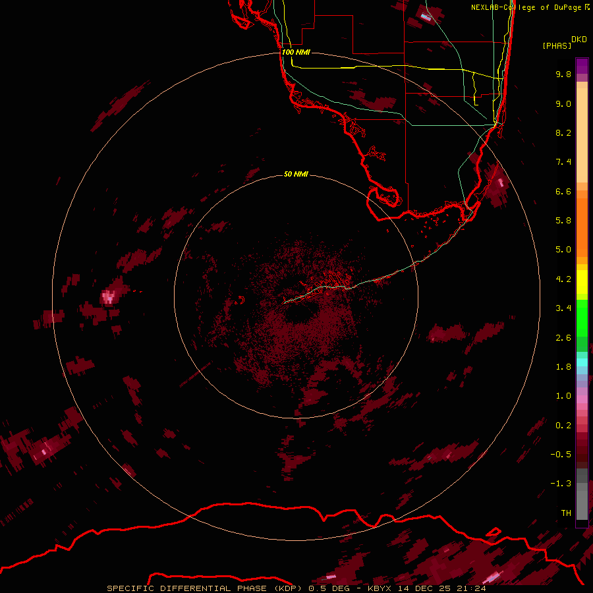The width and height of the screenshot is (593, 593).
Task: Click the 5.8 value on color scale
Action: point(563,221)
